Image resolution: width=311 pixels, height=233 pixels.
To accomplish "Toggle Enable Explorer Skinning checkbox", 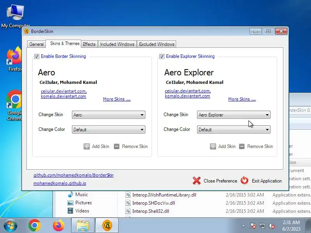I will [x=162, y=56].
